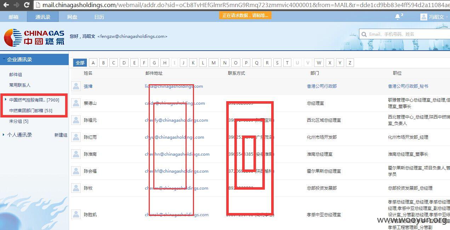
Task: Click the contact avatar for 陈福元
Action: coord(76,120)
